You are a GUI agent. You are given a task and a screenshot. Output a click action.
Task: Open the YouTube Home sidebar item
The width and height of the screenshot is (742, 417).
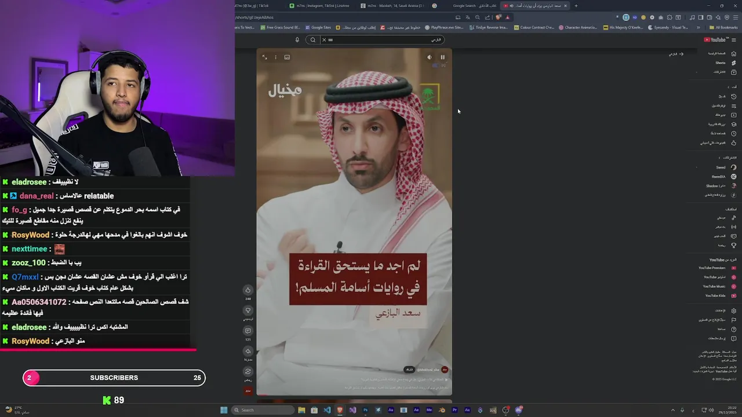[721, 53]
